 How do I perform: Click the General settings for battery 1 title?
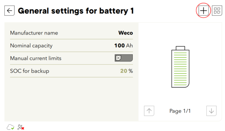click(76, 11)
